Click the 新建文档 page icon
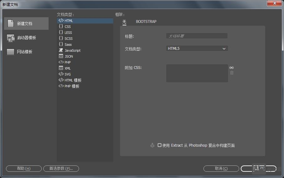The height and width of the screenshot is (178, 284). (x=11, y=24)
